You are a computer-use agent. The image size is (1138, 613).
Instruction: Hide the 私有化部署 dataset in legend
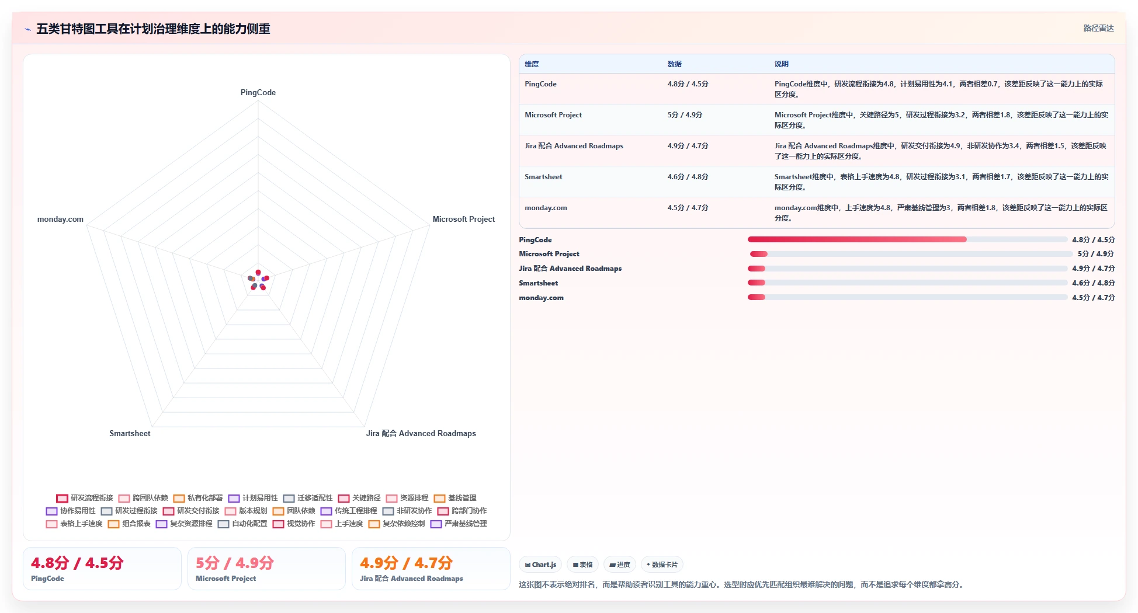[x=198, y=498]
